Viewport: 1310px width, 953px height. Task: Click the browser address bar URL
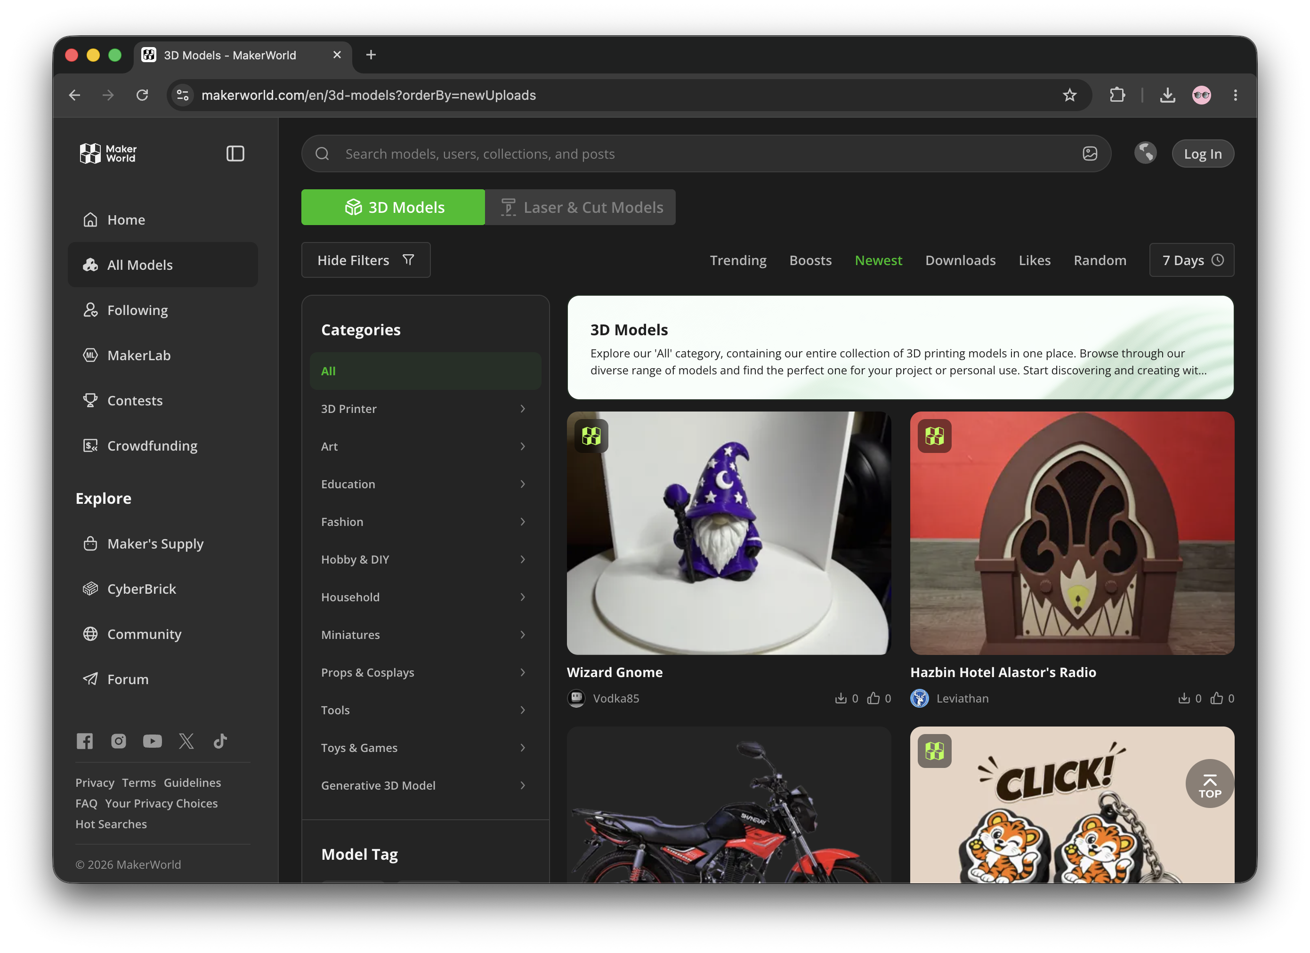(x=369, y=95)
